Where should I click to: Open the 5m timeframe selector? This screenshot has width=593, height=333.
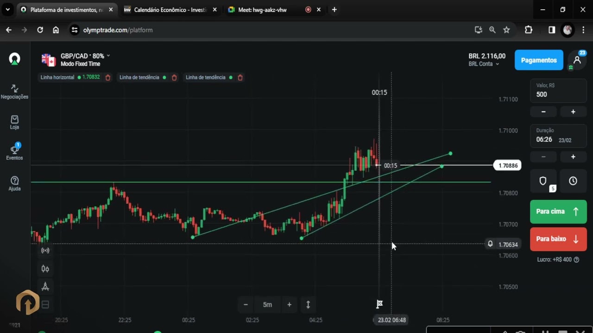[267, 305]
